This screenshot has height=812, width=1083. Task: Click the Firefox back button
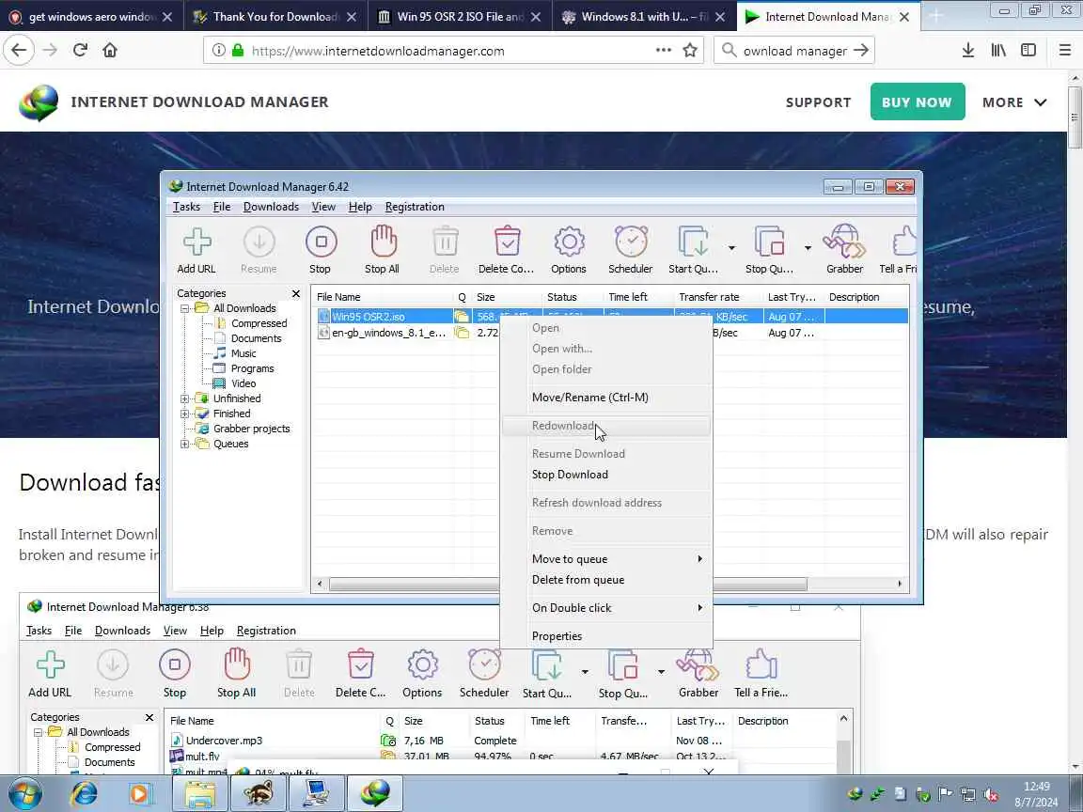click(20, 50)
